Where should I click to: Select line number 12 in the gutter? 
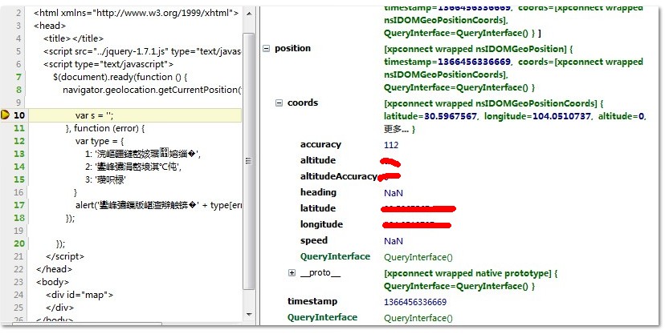pyautogui.click(x=18, y=141)
